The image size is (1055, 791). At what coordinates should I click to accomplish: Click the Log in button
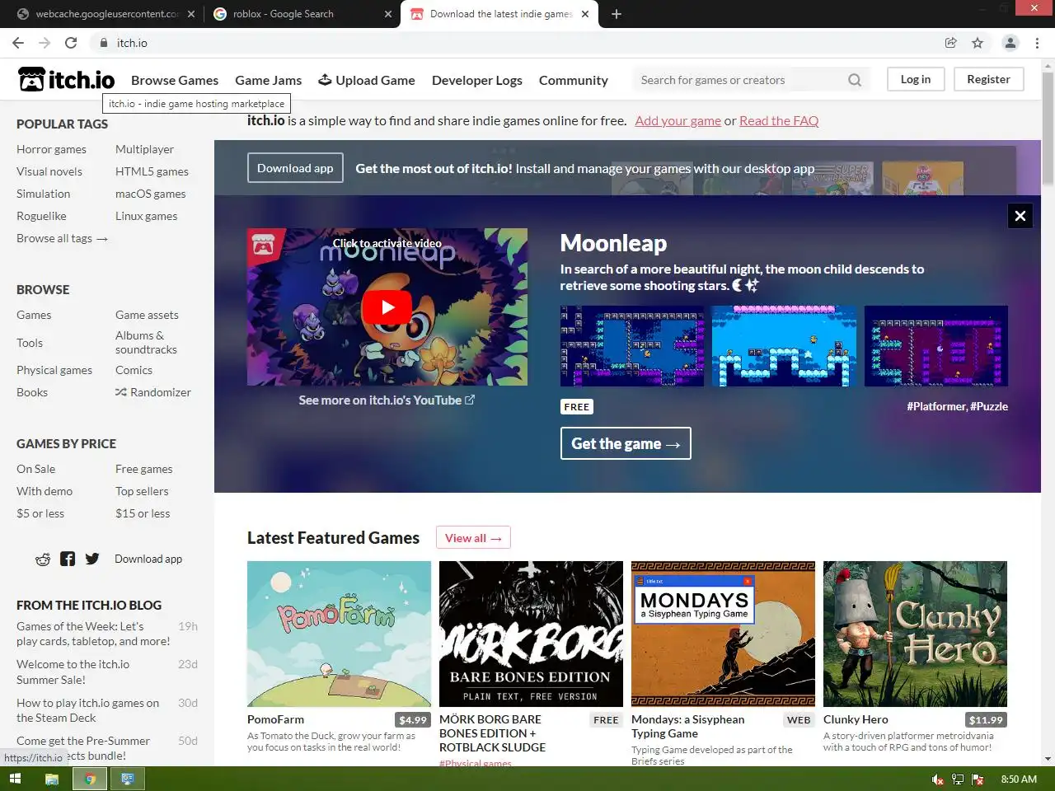pyautogui.click(x=916, y=79)
